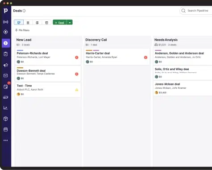Click owner avatar on Test - Time deal
The width and height of the screenshot is (212, 170).
click(18, 94)
